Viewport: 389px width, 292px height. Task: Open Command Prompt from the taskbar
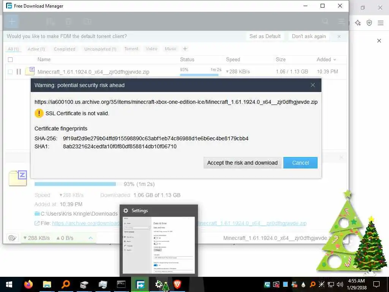pyautogui.click(x=121, y=284)
